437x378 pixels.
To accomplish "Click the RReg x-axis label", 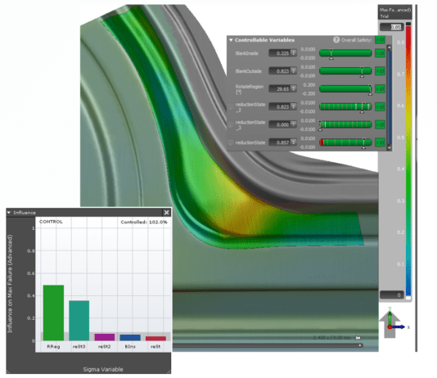I will coord(53,347).
